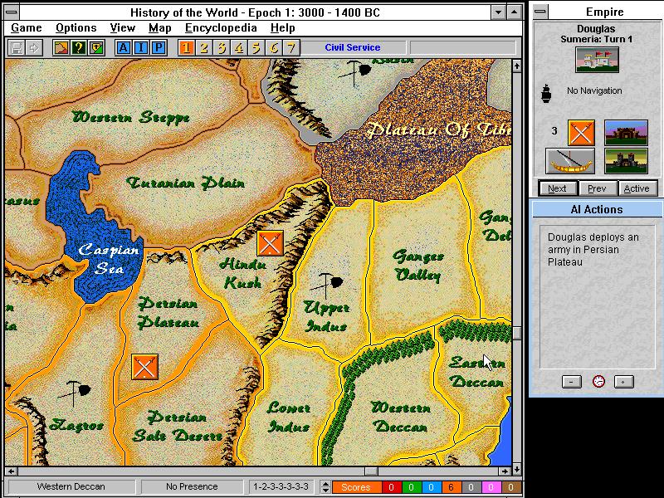Open the Map menu
Screen dimensions: 664x498
tap(159, 28)
